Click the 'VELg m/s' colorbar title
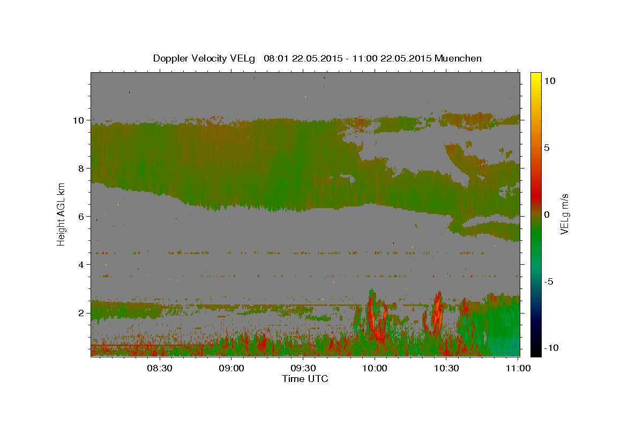 (x=565, y=214)
